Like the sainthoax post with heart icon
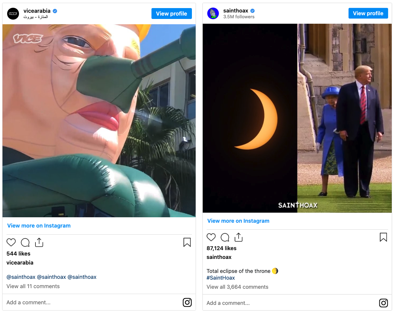 [211, 237]
